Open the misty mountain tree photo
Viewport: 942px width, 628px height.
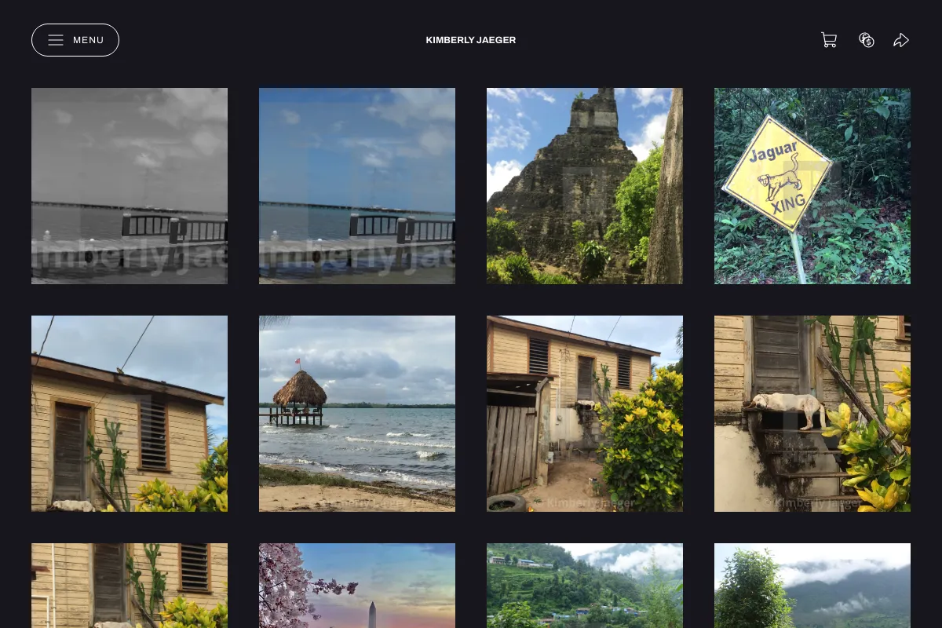tap(812, 586)
